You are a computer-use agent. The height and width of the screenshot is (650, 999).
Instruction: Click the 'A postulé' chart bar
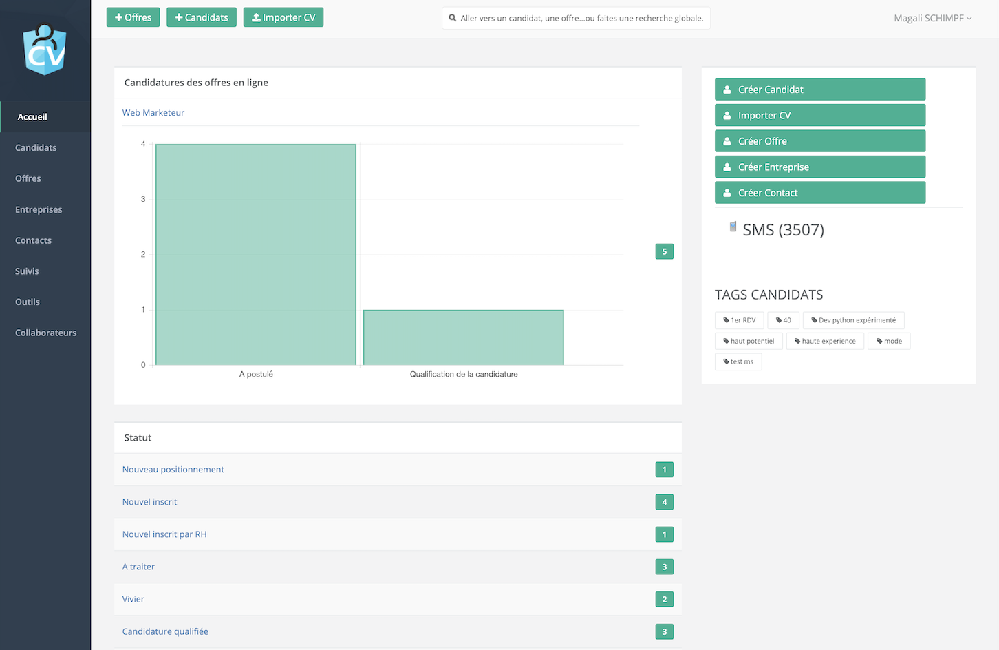(x=256, y=255)
